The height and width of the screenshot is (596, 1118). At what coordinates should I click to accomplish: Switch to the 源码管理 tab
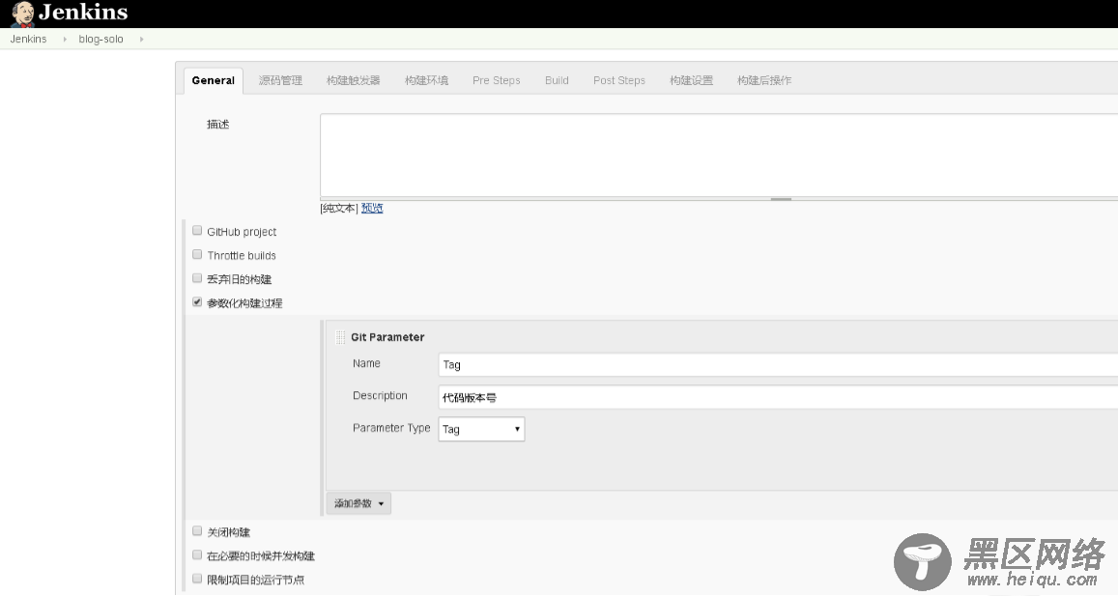tap(280, 80)
